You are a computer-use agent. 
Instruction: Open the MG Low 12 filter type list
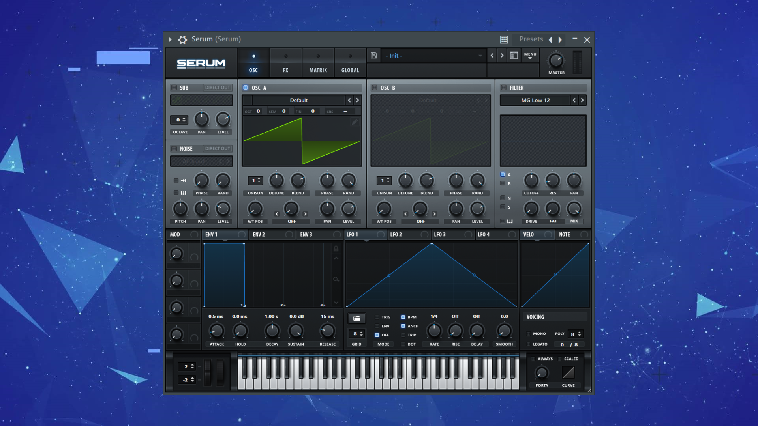click(x=535, y=100)
